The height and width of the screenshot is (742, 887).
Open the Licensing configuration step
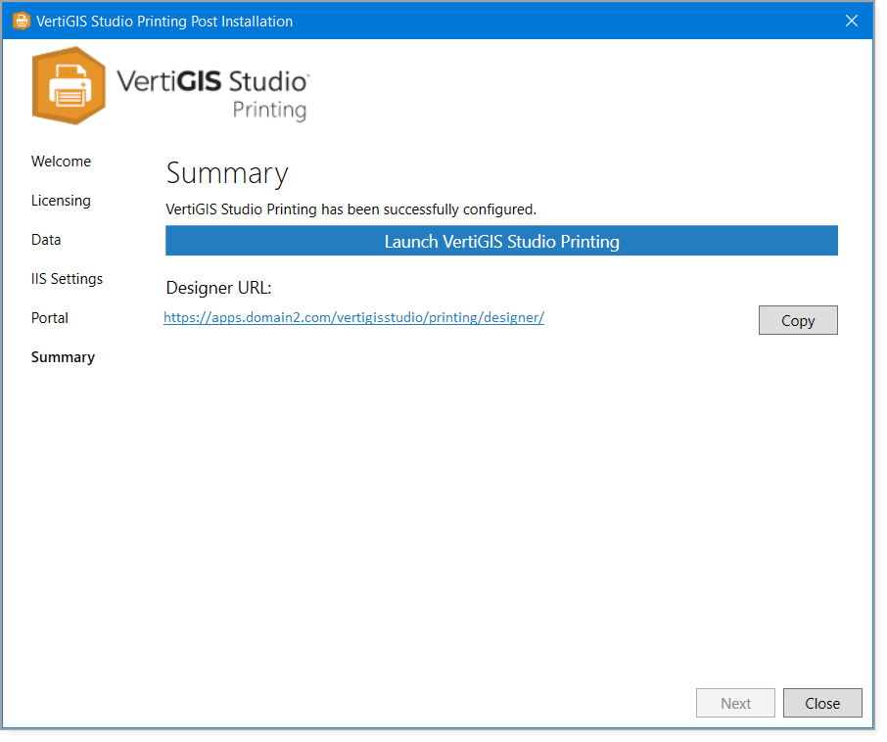pos(61,201)
